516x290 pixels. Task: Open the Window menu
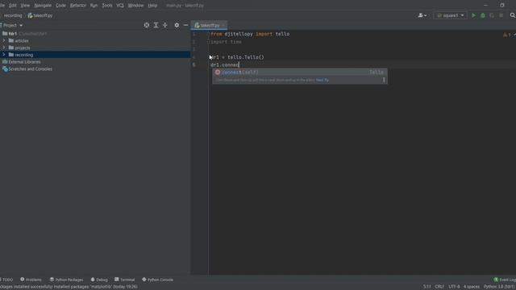[x=135, y=6]
